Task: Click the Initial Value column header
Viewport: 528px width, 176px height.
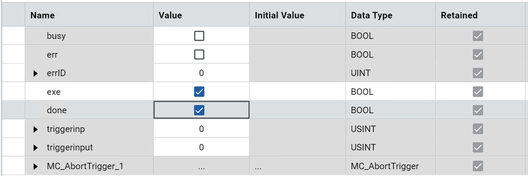Action: tap(280, 15)
